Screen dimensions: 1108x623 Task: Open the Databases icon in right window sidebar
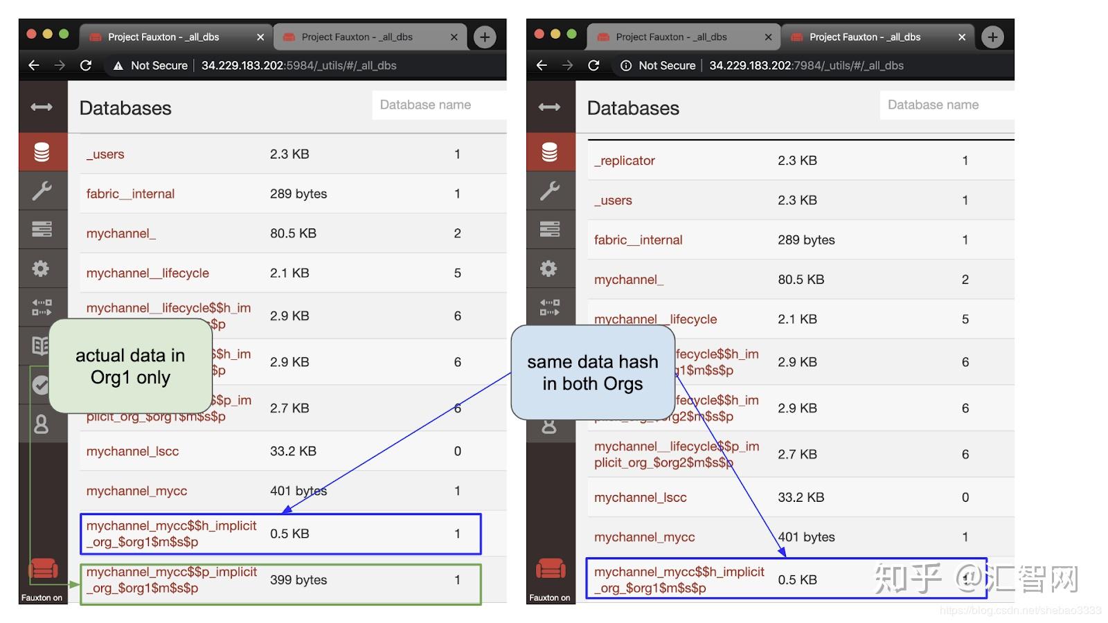[550, 152]
